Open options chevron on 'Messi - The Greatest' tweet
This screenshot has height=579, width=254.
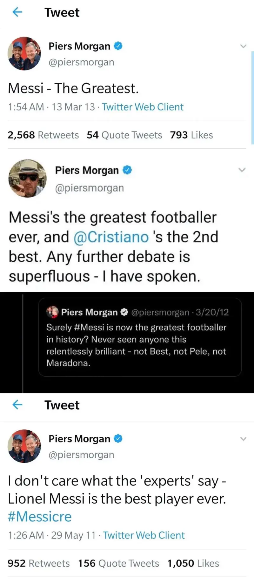243,46
